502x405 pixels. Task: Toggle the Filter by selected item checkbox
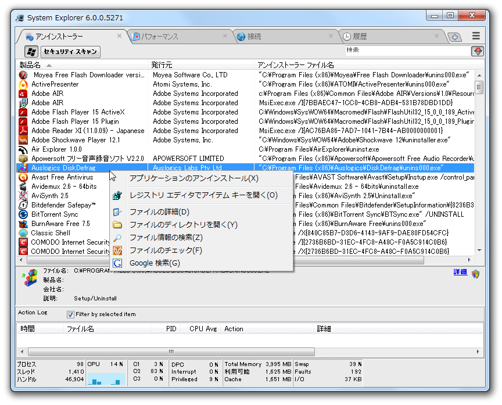70,314
